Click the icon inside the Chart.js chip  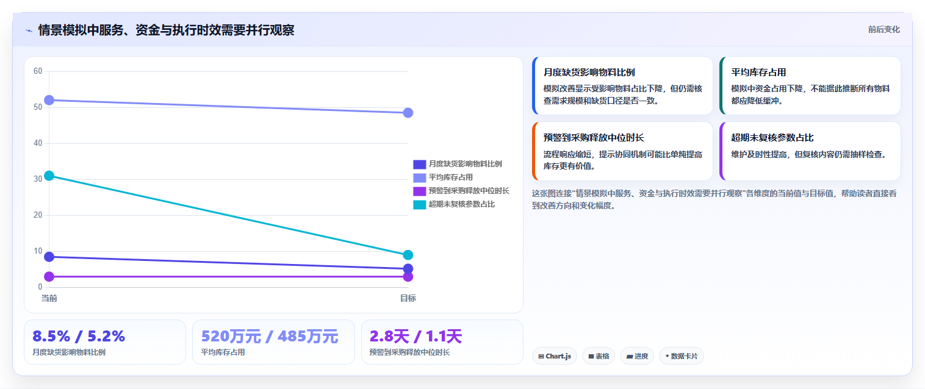(541, 356)
